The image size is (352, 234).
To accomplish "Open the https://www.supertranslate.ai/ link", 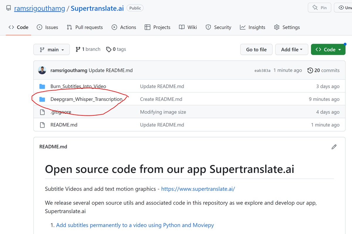I will pos(198,189).
